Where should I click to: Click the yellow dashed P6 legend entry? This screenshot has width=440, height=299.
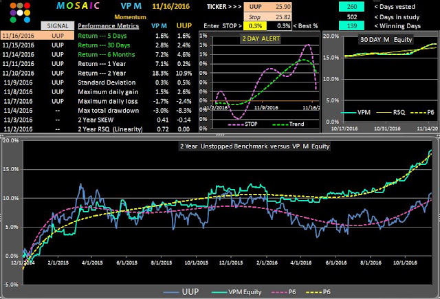[x=318, y=292]
